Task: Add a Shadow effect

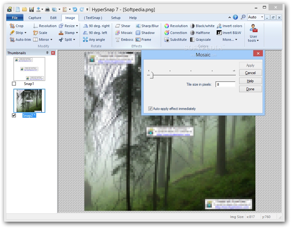Action: pyautogui.click(x=145, y=33)
